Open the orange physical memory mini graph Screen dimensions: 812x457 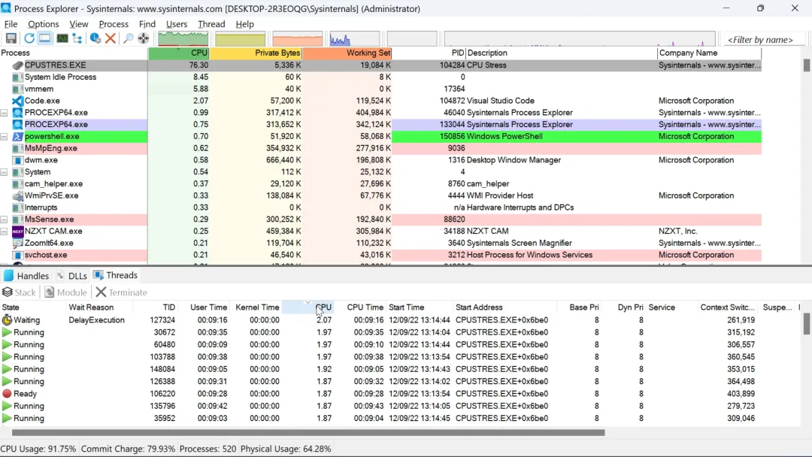(x=297, y=38)
